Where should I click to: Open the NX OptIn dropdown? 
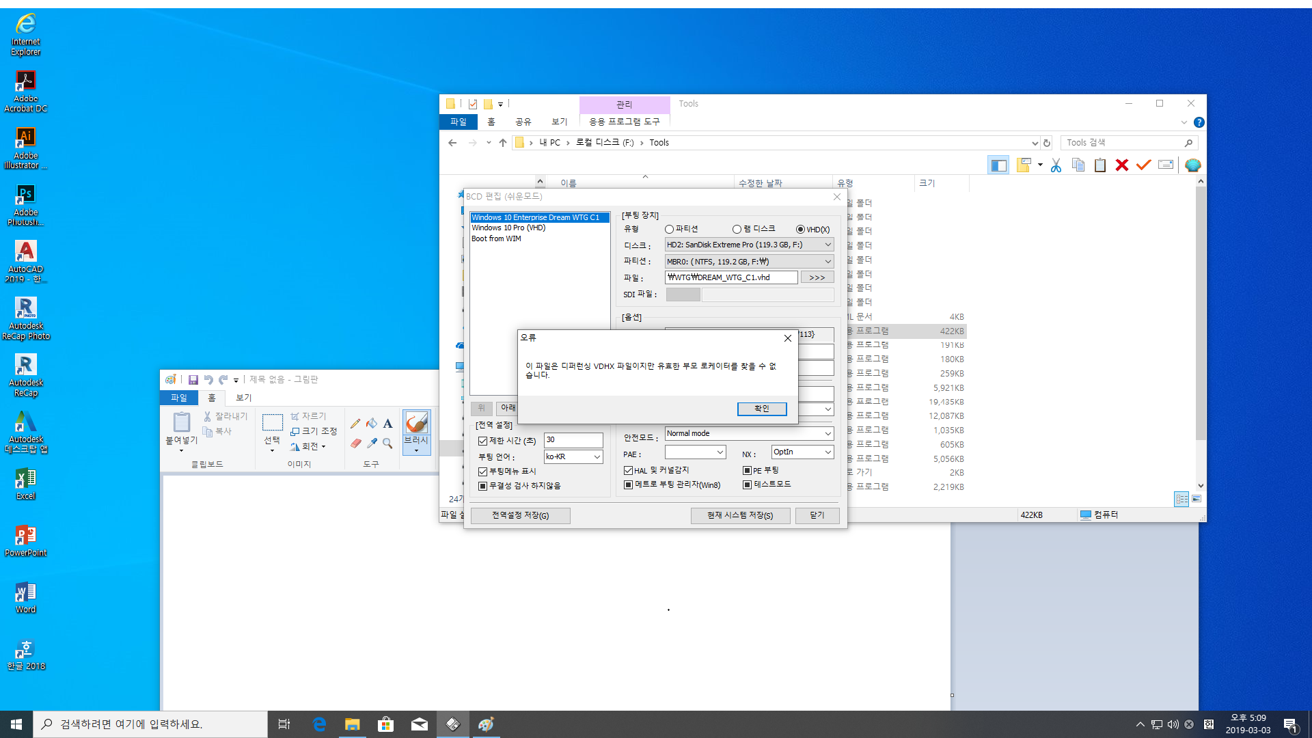803,452
